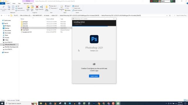
Task: Click the Manage contextual tab
Action: pos(28,1)
